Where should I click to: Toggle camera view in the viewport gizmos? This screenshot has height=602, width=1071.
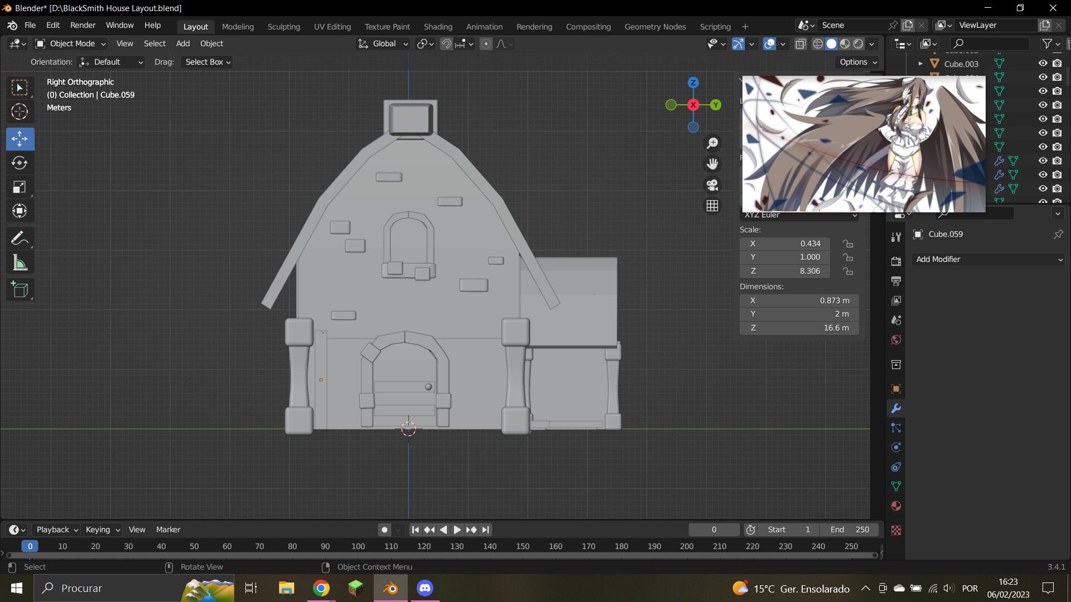tap(712, 185)
